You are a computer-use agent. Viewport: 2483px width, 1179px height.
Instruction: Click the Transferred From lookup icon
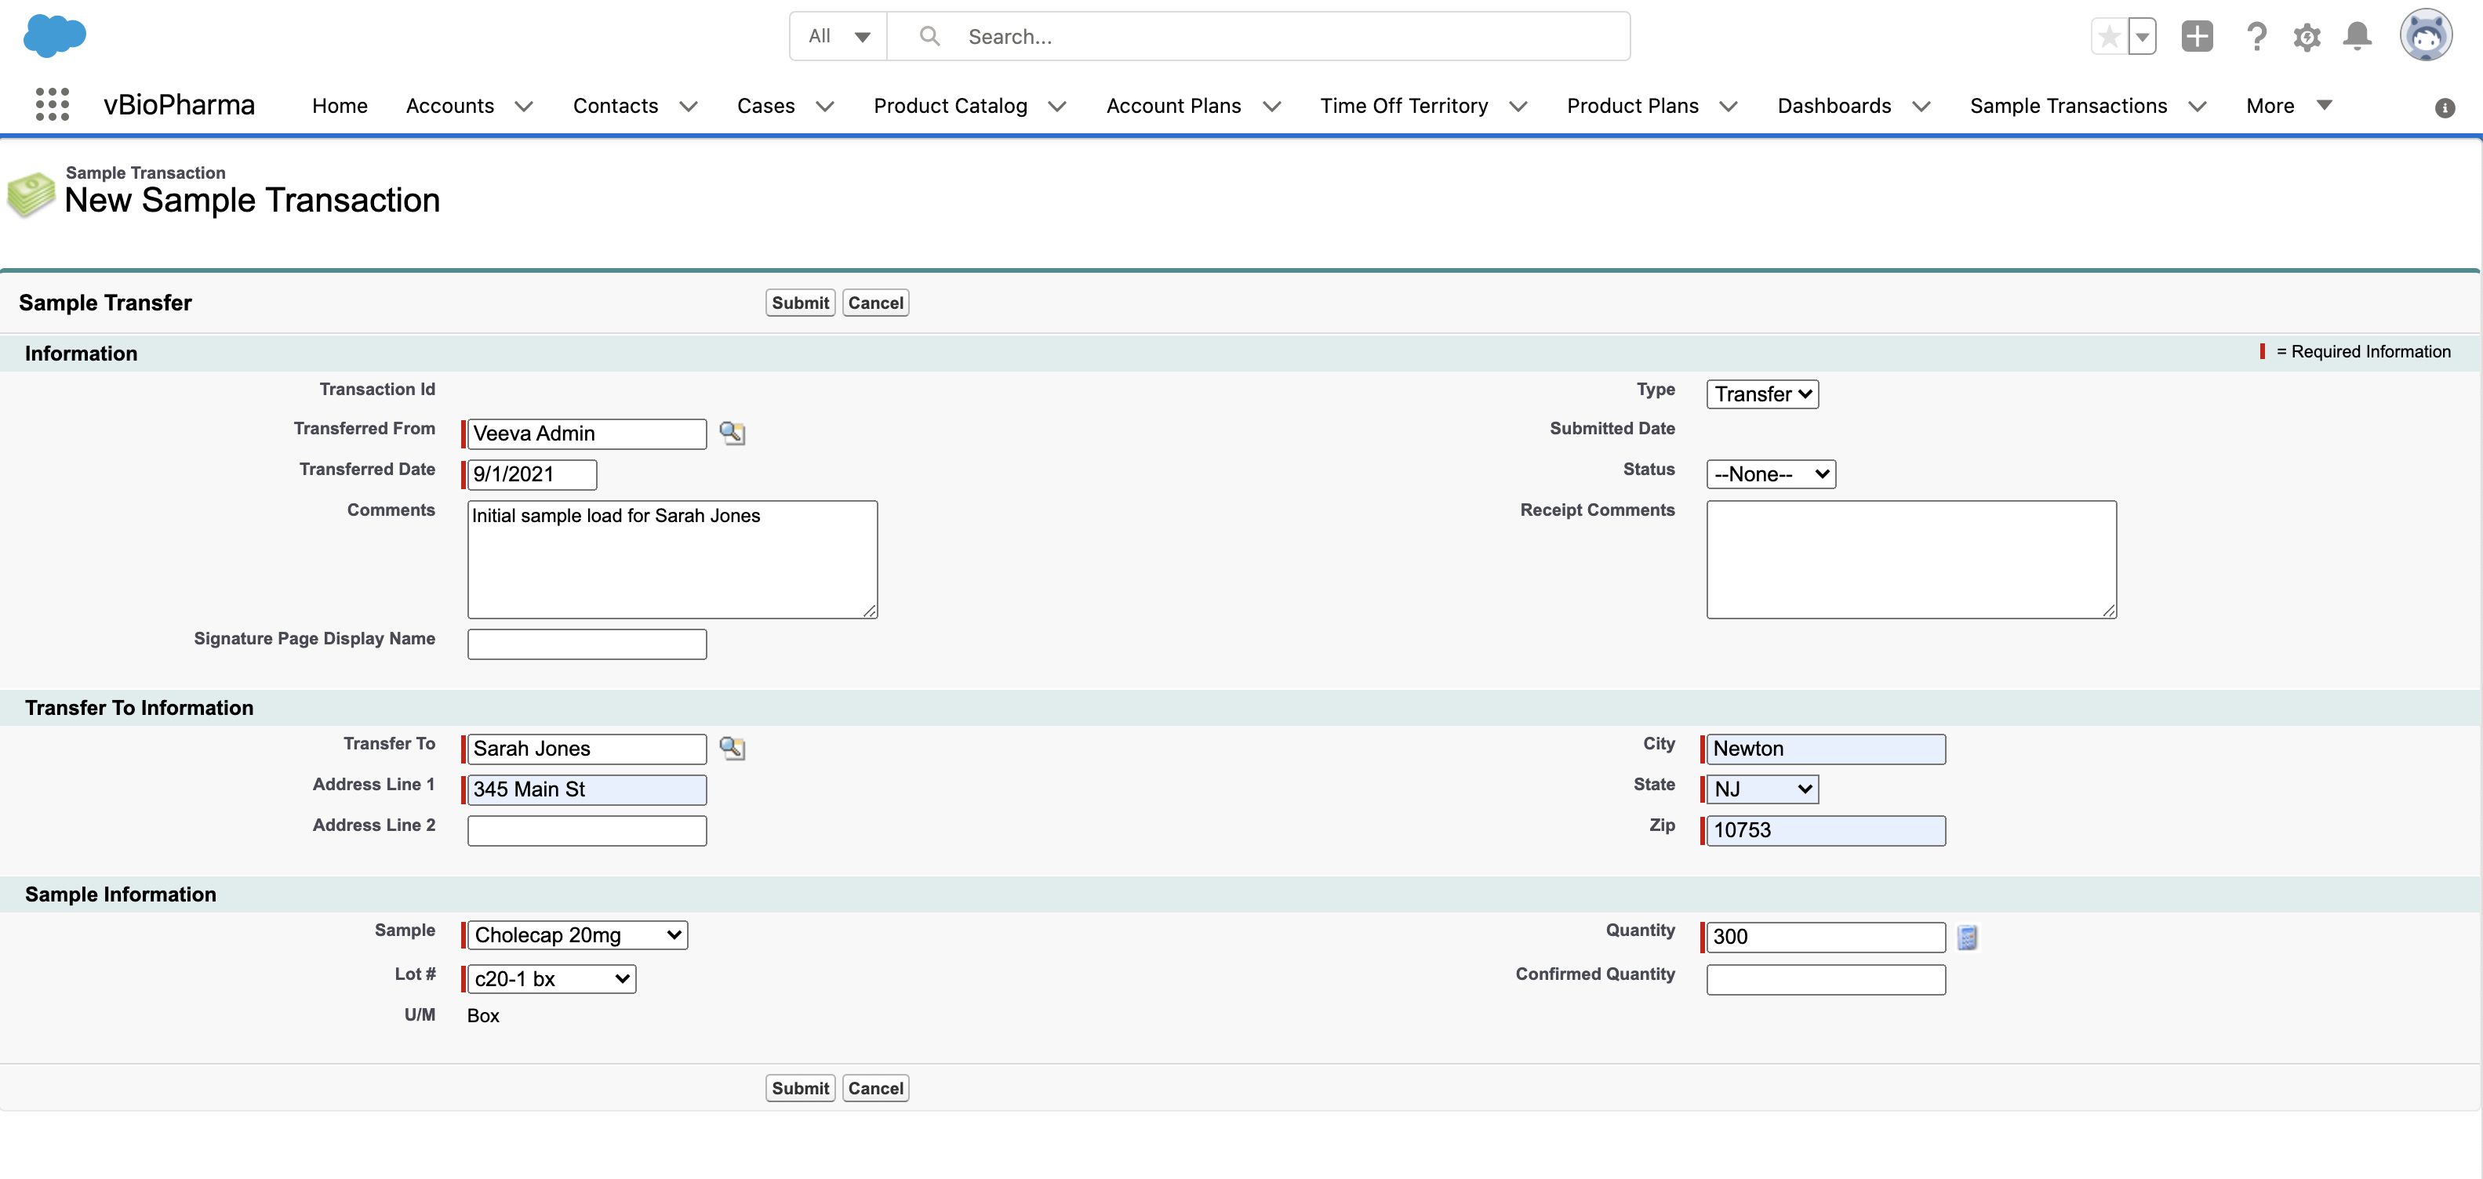click(732, 434)
